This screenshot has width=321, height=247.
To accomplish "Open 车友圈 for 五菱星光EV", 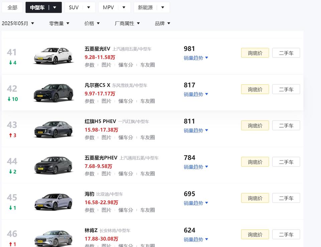I will click(147, 65).
